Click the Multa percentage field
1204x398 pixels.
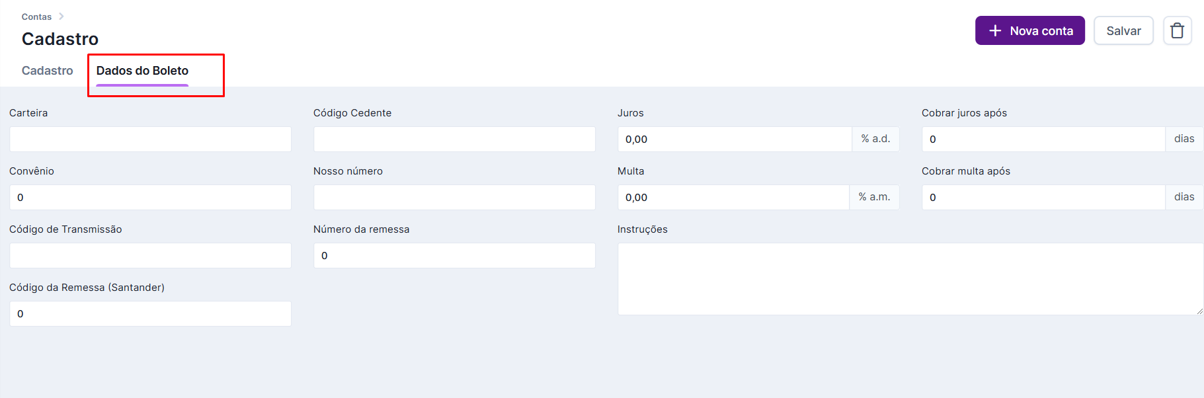733,198
